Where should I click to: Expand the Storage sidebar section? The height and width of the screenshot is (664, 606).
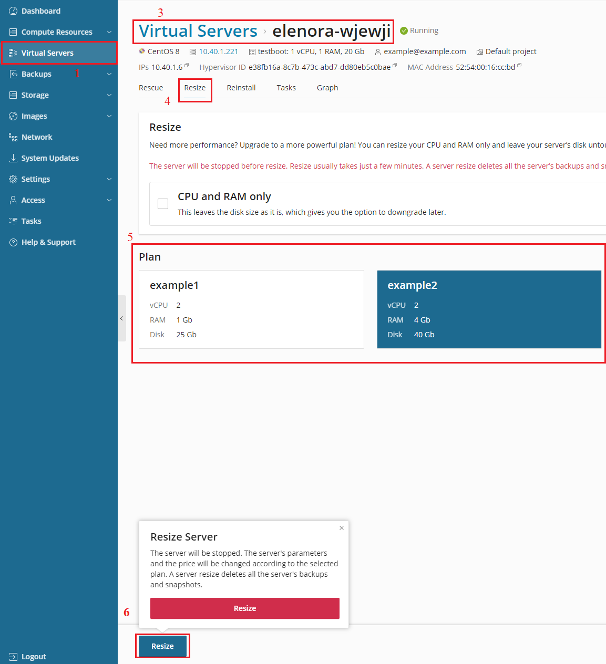click(x=109, y=95)
